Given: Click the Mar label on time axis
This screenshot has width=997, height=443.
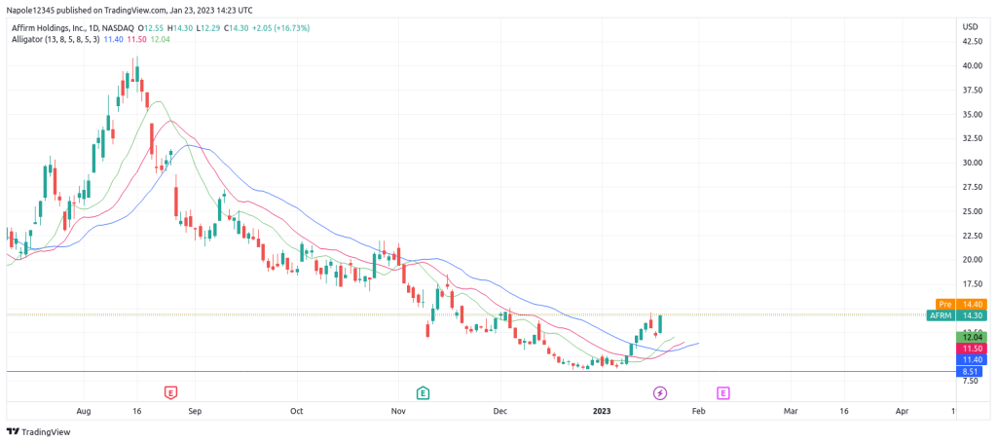Looking at the screenshot, I should pyautogui.click(x=791, y=411).
